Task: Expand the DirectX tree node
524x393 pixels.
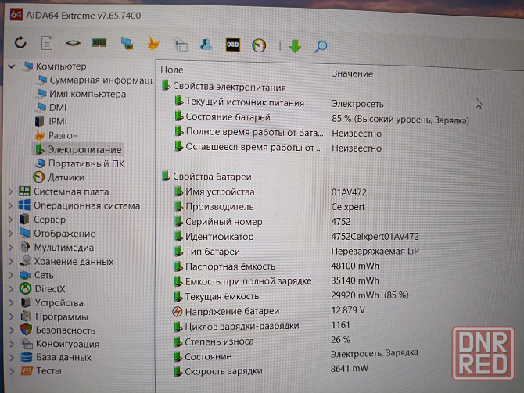Action: 11,289
